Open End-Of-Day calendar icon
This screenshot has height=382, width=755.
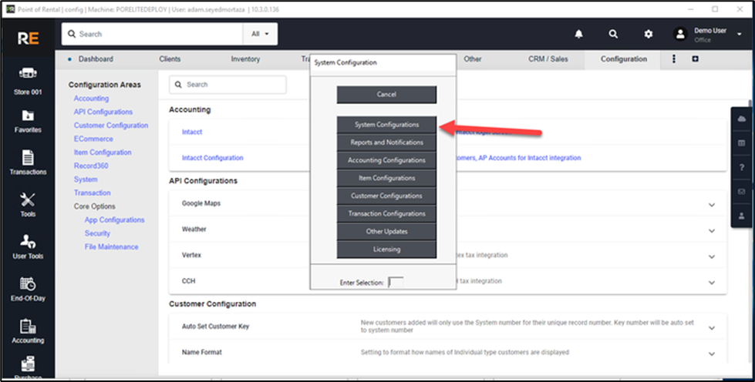point(28,284)
